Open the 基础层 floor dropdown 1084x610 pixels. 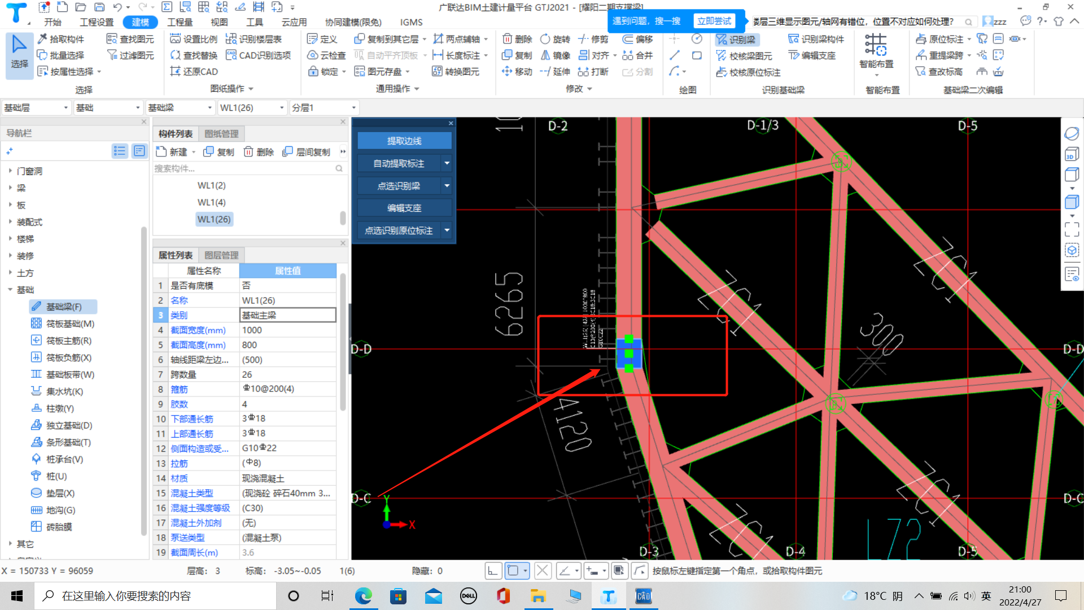click(36, 107)
